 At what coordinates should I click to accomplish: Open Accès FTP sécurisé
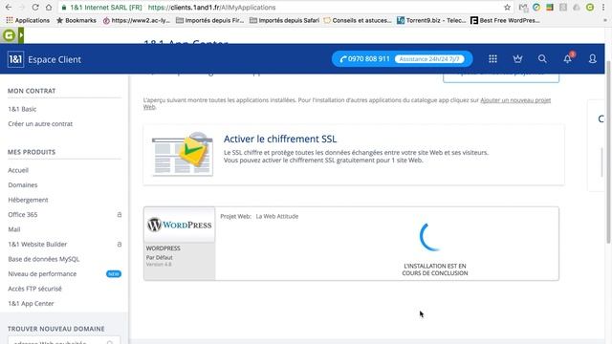34,289
